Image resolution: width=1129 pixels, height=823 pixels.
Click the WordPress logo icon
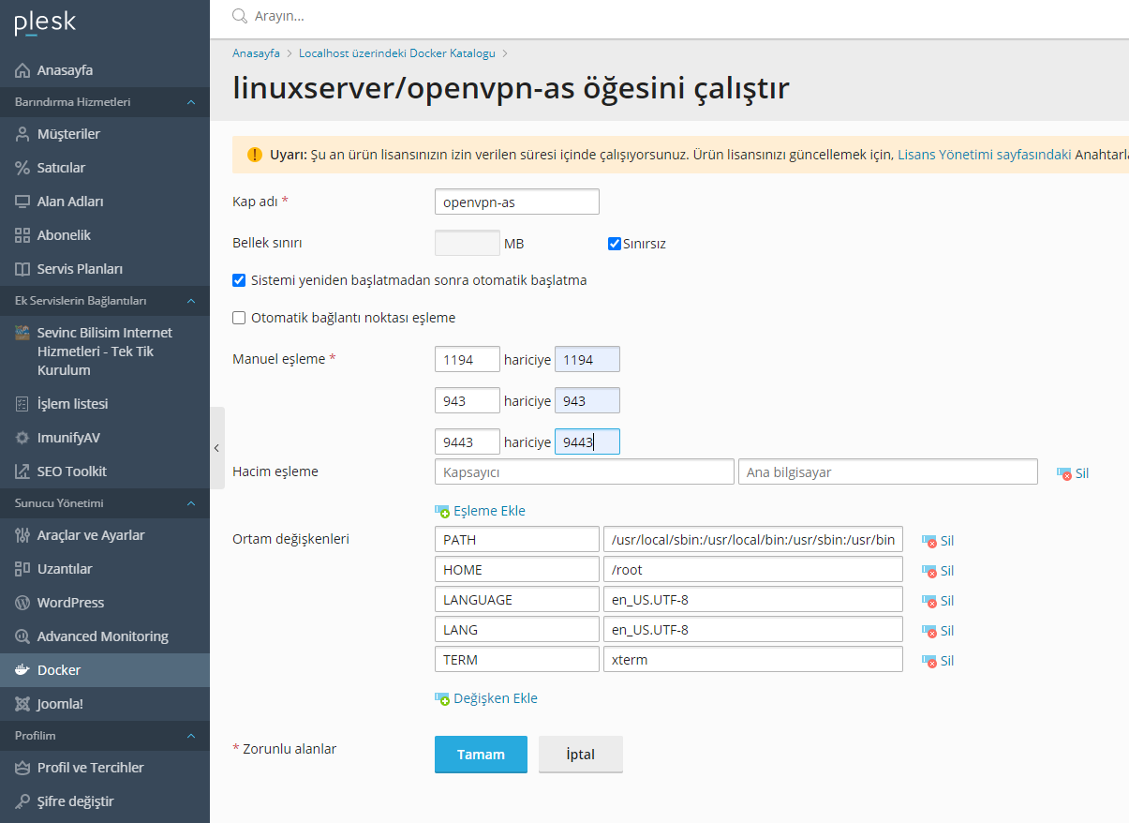[22, 603]
